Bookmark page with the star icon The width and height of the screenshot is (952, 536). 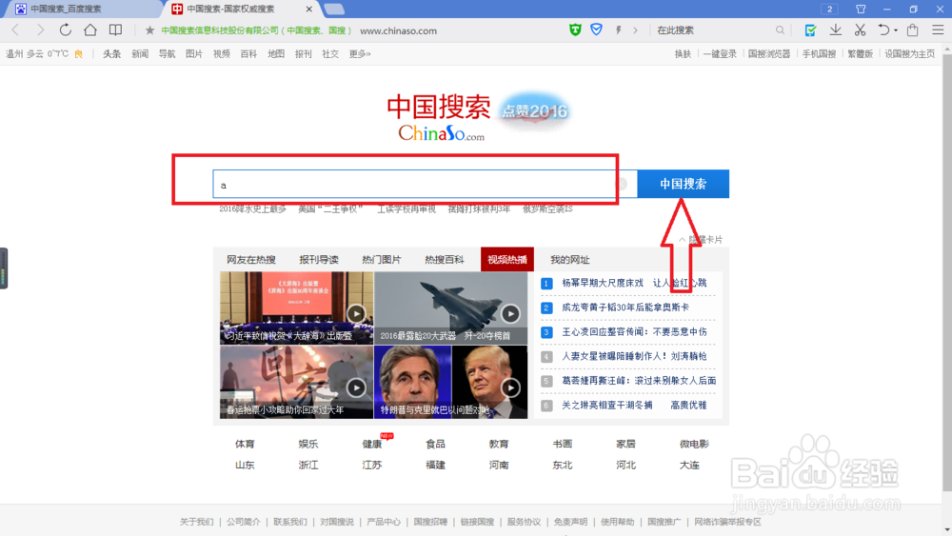click(149, 30)
